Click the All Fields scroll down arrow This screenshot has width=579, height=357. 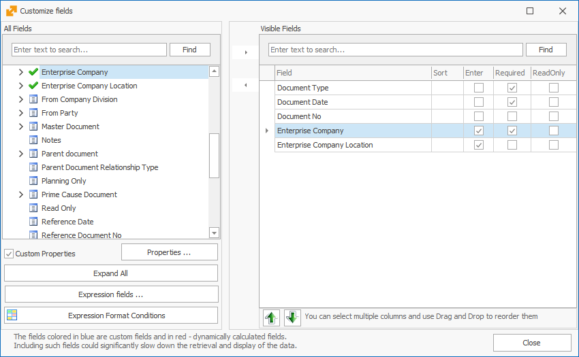coord(214,233)
